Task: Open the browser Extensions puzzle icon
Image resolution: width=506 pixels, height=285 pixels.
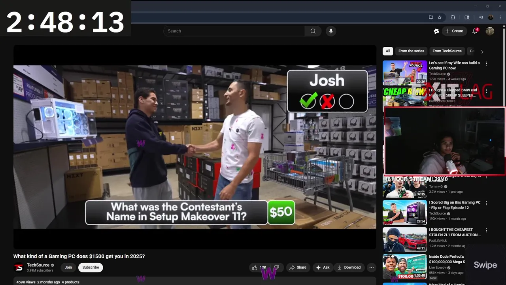Action: click(x=453, y=17)
